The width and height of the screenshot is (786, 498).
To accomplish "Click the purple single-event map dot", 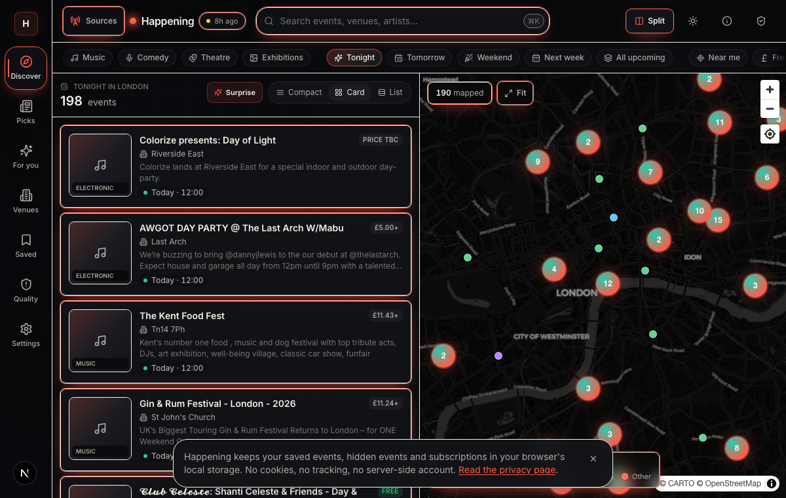I will coord(498,356).
